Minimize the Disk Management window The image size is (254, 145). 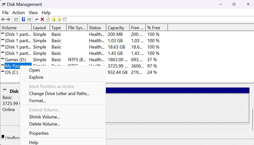tap(220, 4)
